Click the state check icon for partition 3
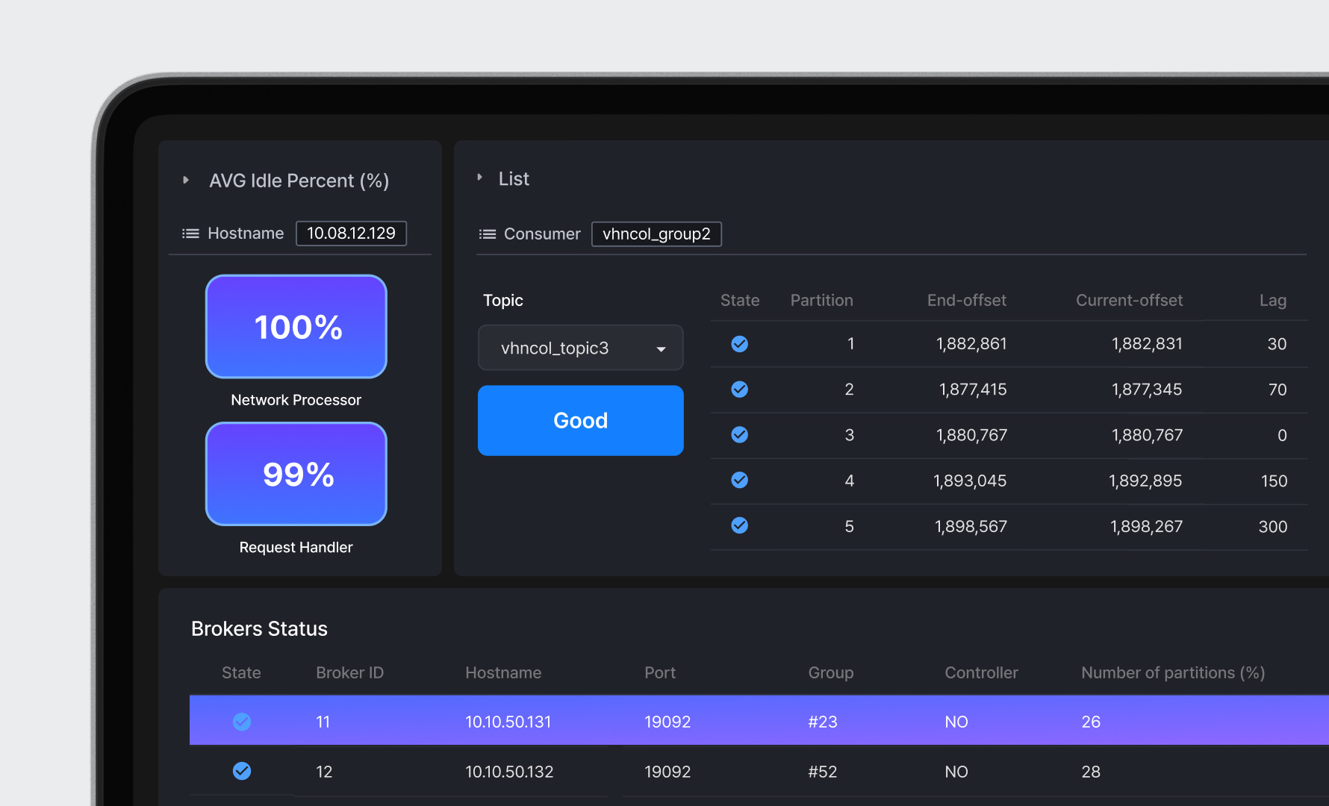Viewport: 1329px width, 806px height. tap(739, 435)
